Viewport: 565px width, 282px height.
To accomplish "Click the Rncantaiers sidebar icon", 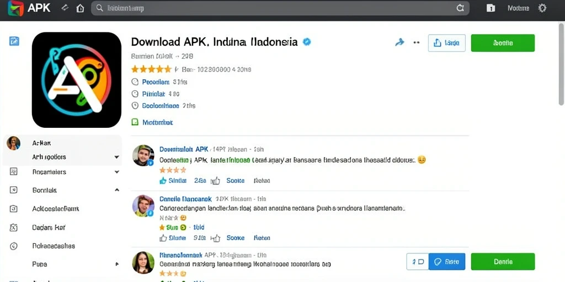I will 13,172.
